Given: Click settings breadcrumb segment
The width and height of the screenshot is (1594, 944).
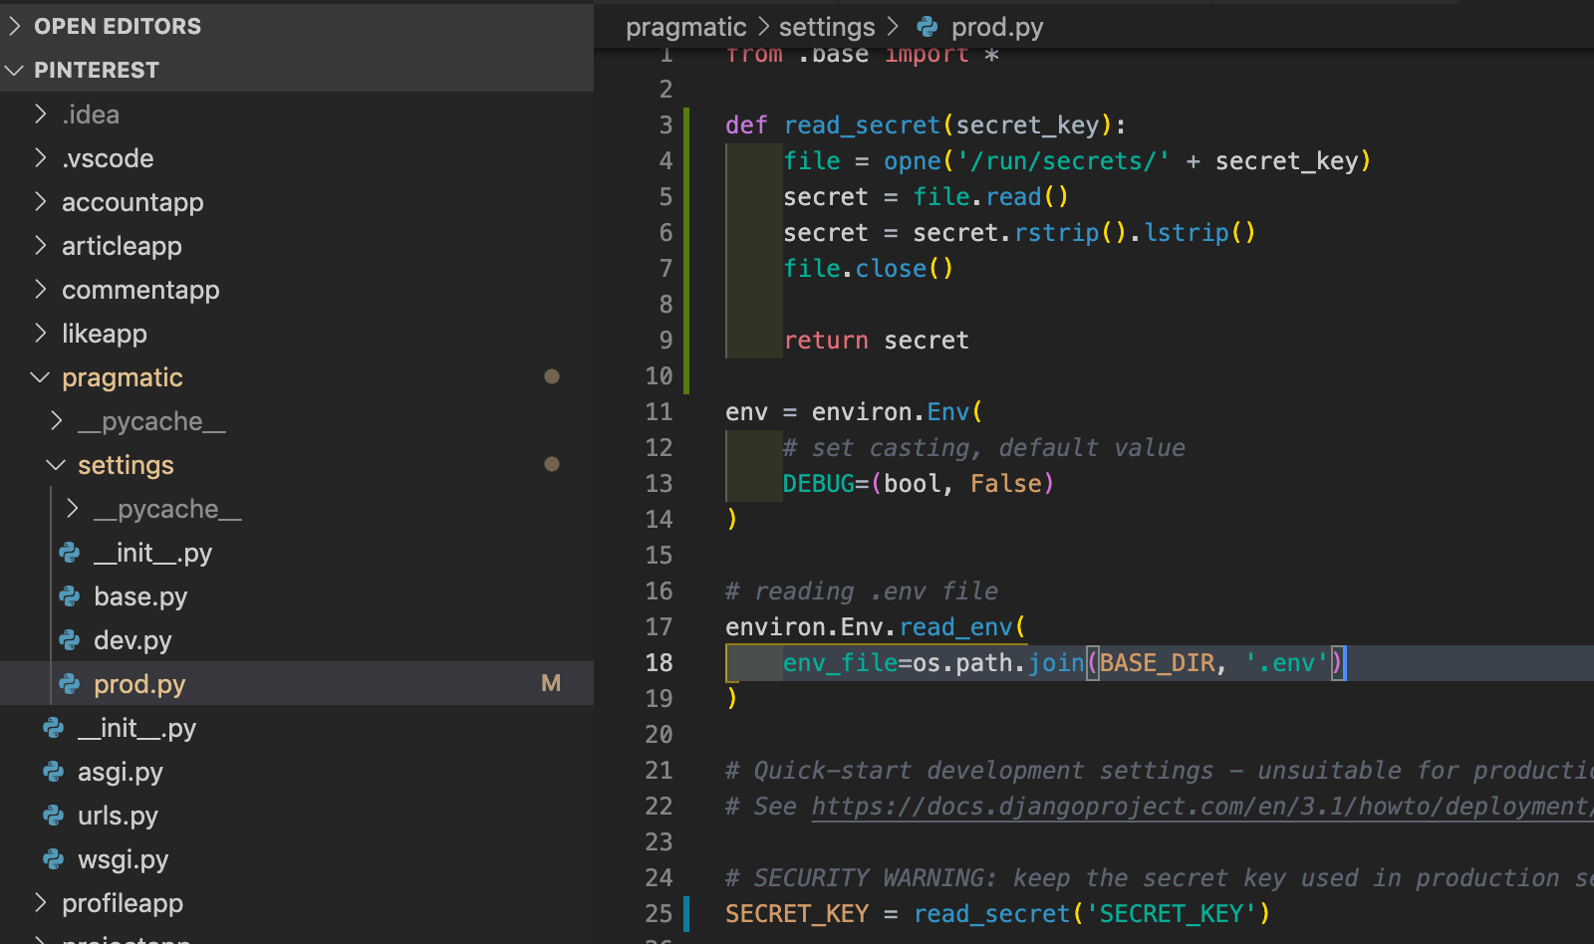Looking at the screenshot, I should (x=827, y=27).
